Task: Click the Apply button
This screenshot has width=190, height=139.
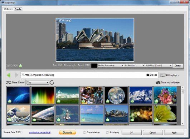Action: pyautogui.click(x=174, y=133)
